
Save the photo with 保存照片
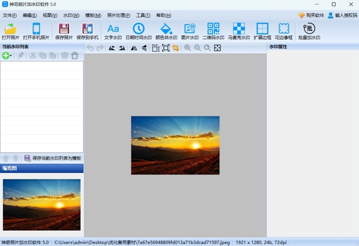(x=64, y=31)
